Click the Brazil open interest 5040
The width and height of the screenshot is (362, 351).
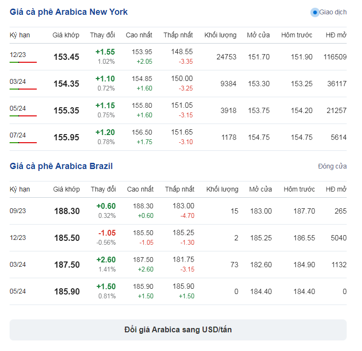coord(339,238)
